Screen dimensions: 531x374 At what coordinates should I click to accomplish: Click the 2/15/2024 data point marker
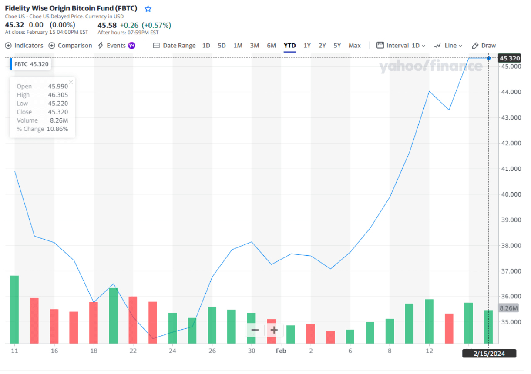[x=489, y=58]
